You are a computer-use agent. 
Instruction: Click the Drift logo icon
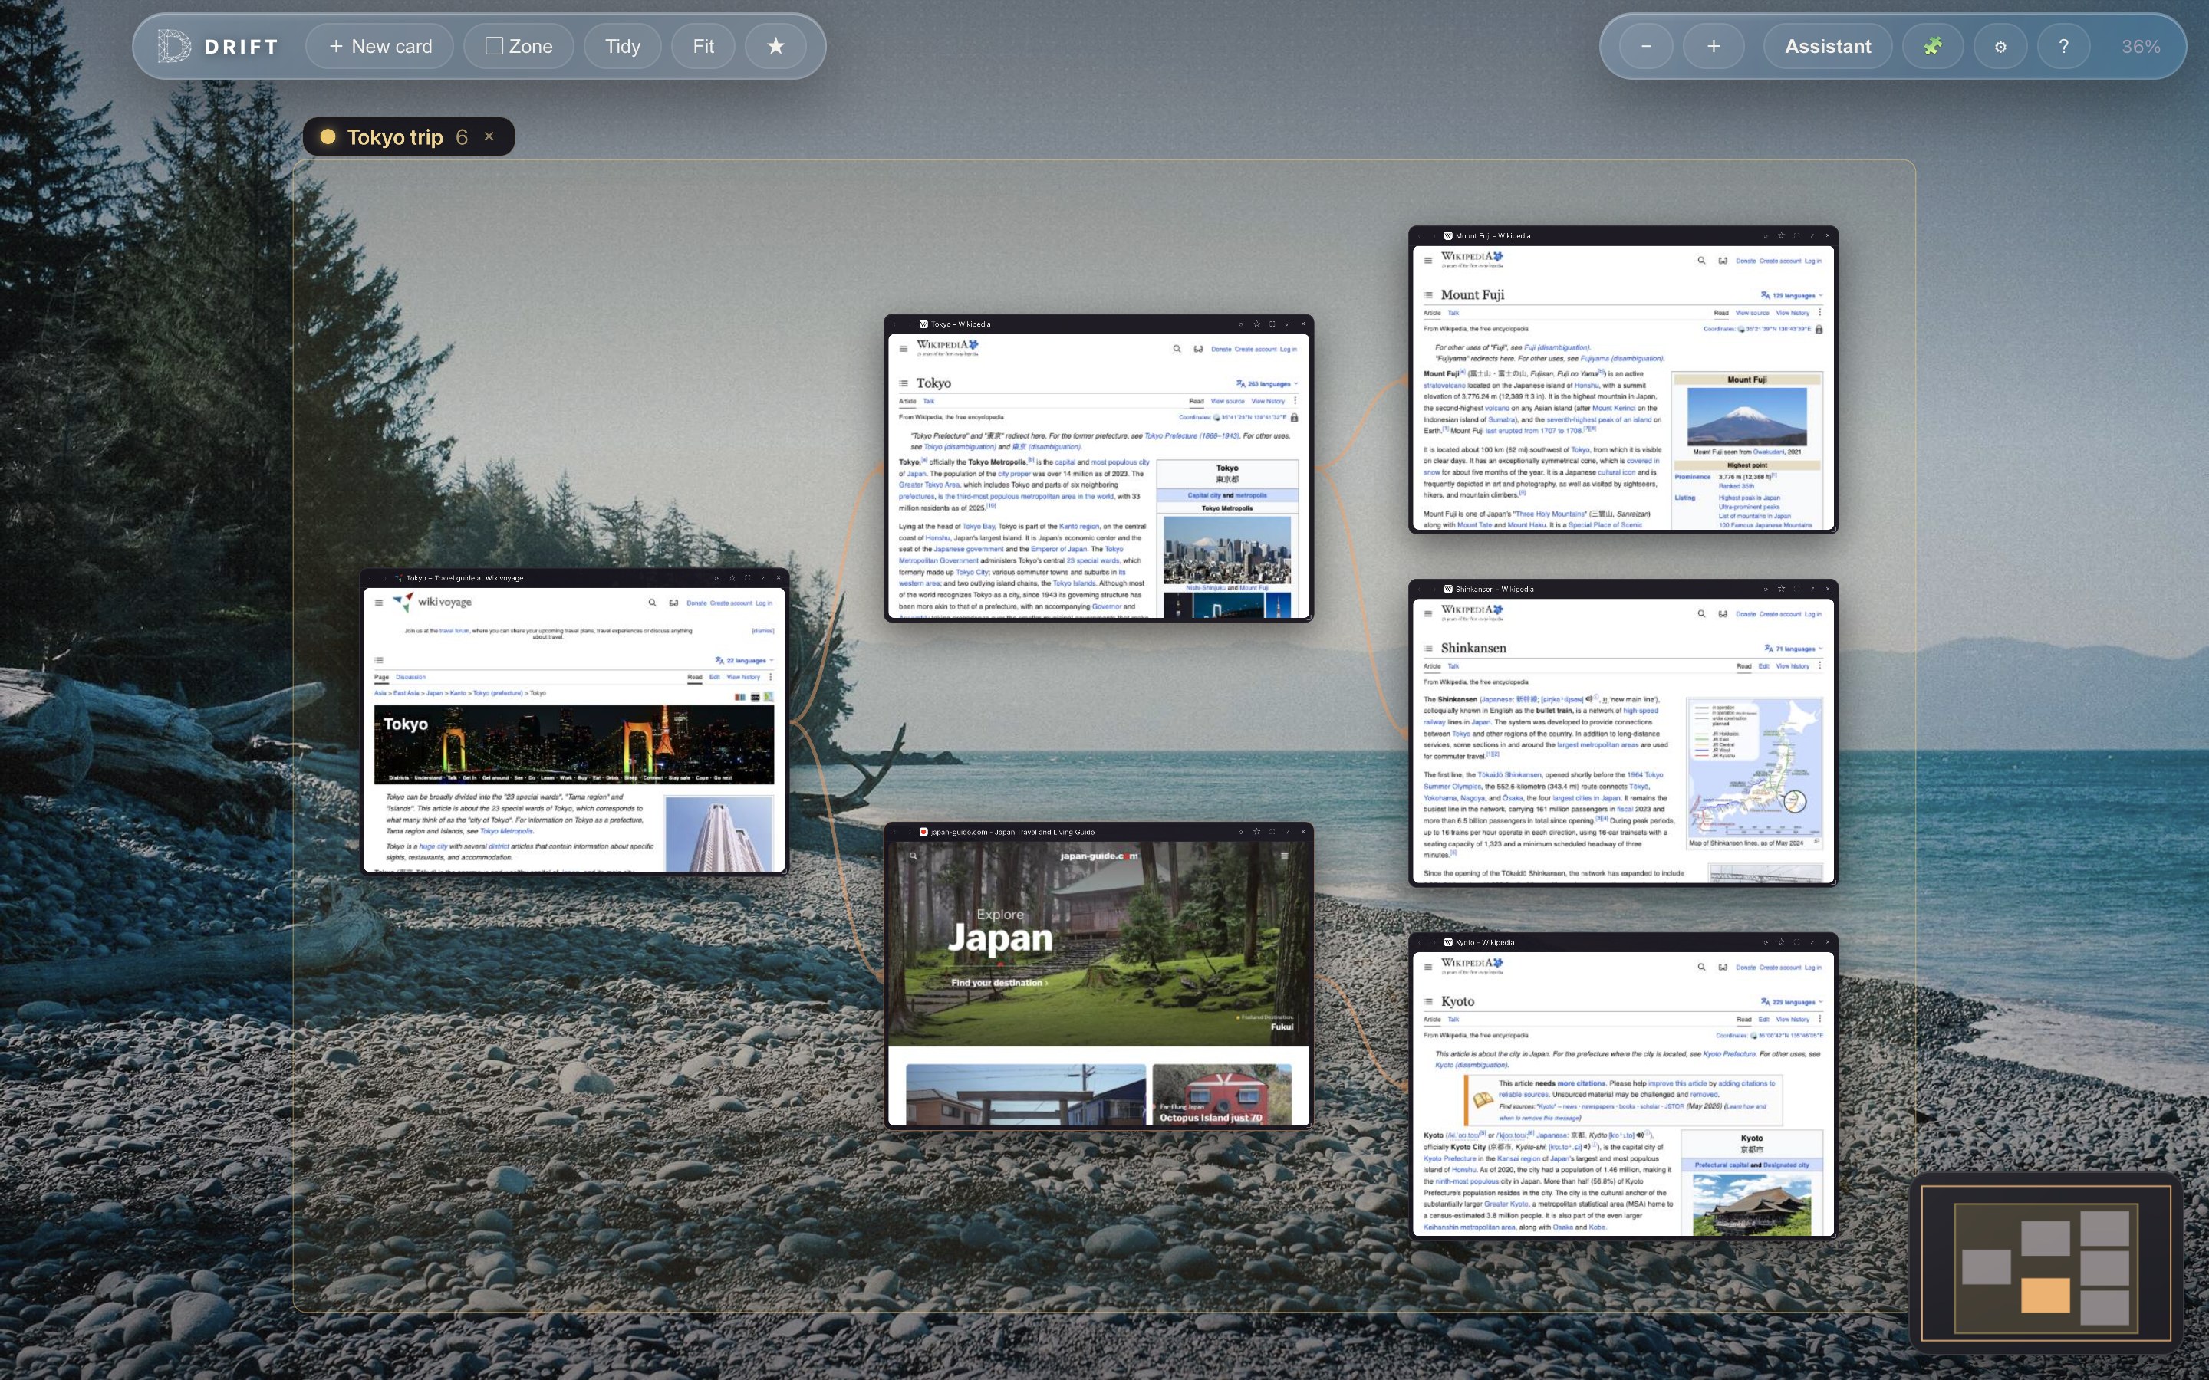coord(173,47)
